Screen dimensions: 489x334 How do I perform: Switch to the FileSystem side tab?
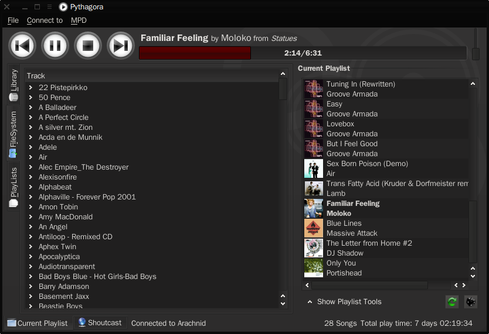click(13, 133)
